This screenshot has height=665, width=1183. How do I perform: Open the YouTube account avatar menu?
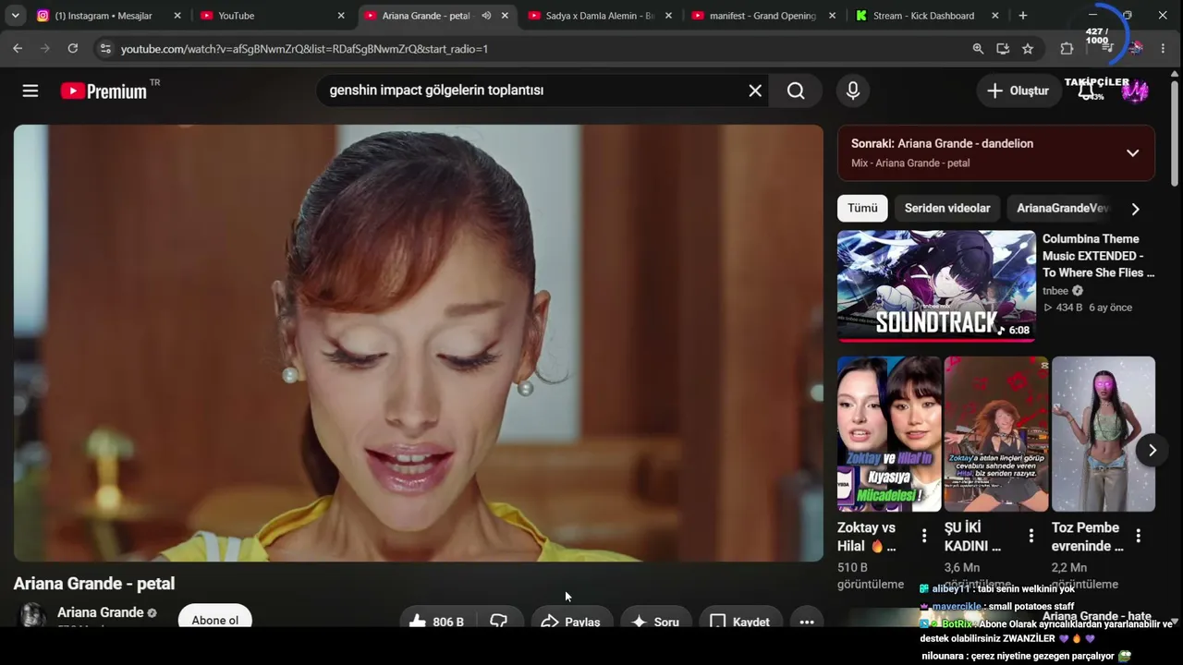[x=1135, y=91]
